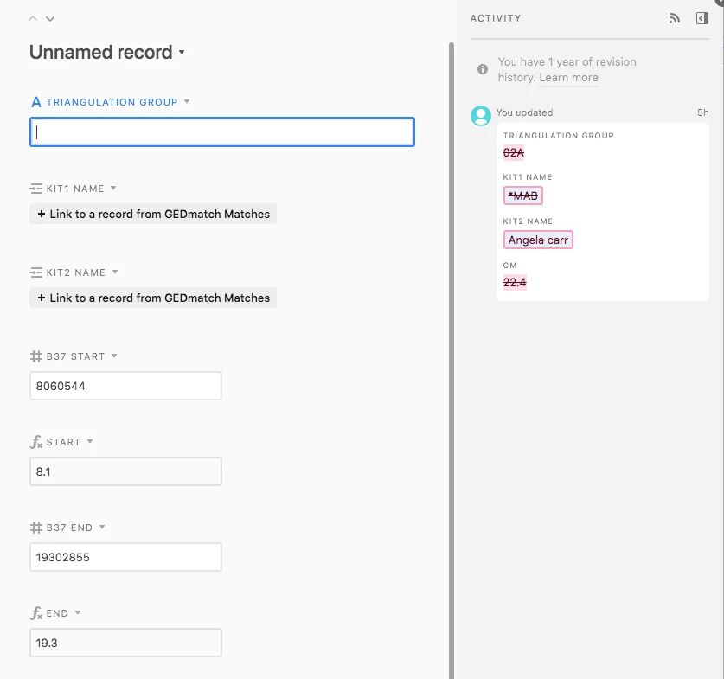Click the 5h activity timestamp
Image resolution: width=724 pixels, height=679 pixels.
point(702,112)
